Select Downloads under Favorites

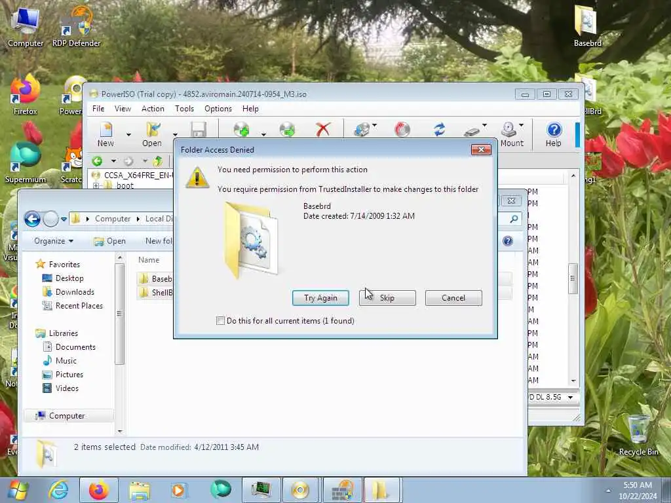tap(68, 292)
